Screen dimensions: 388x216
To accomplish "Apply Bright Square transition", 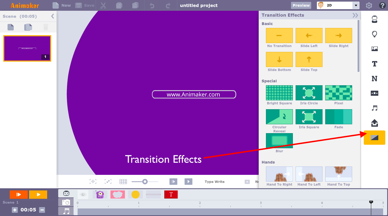I will pos(279,93).
